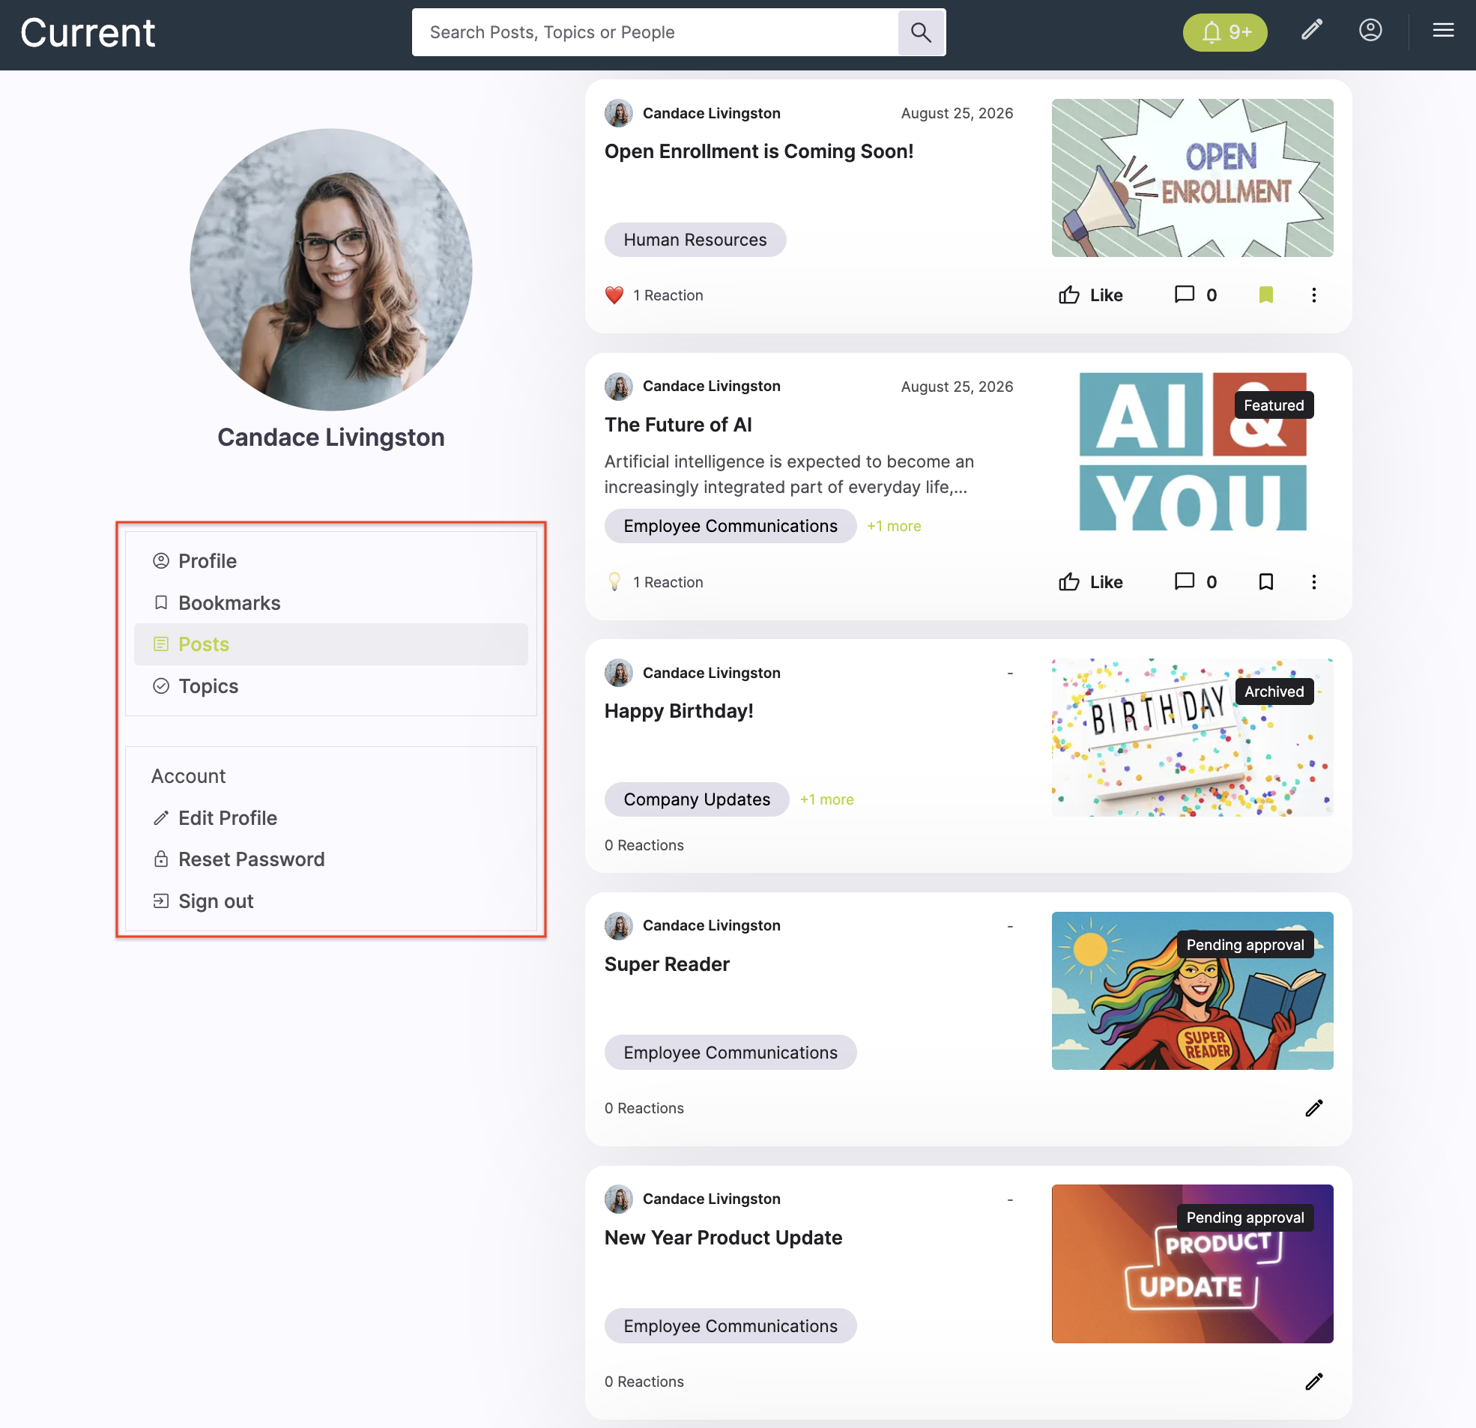Like The Future of AI post

tap(1089, 582)
